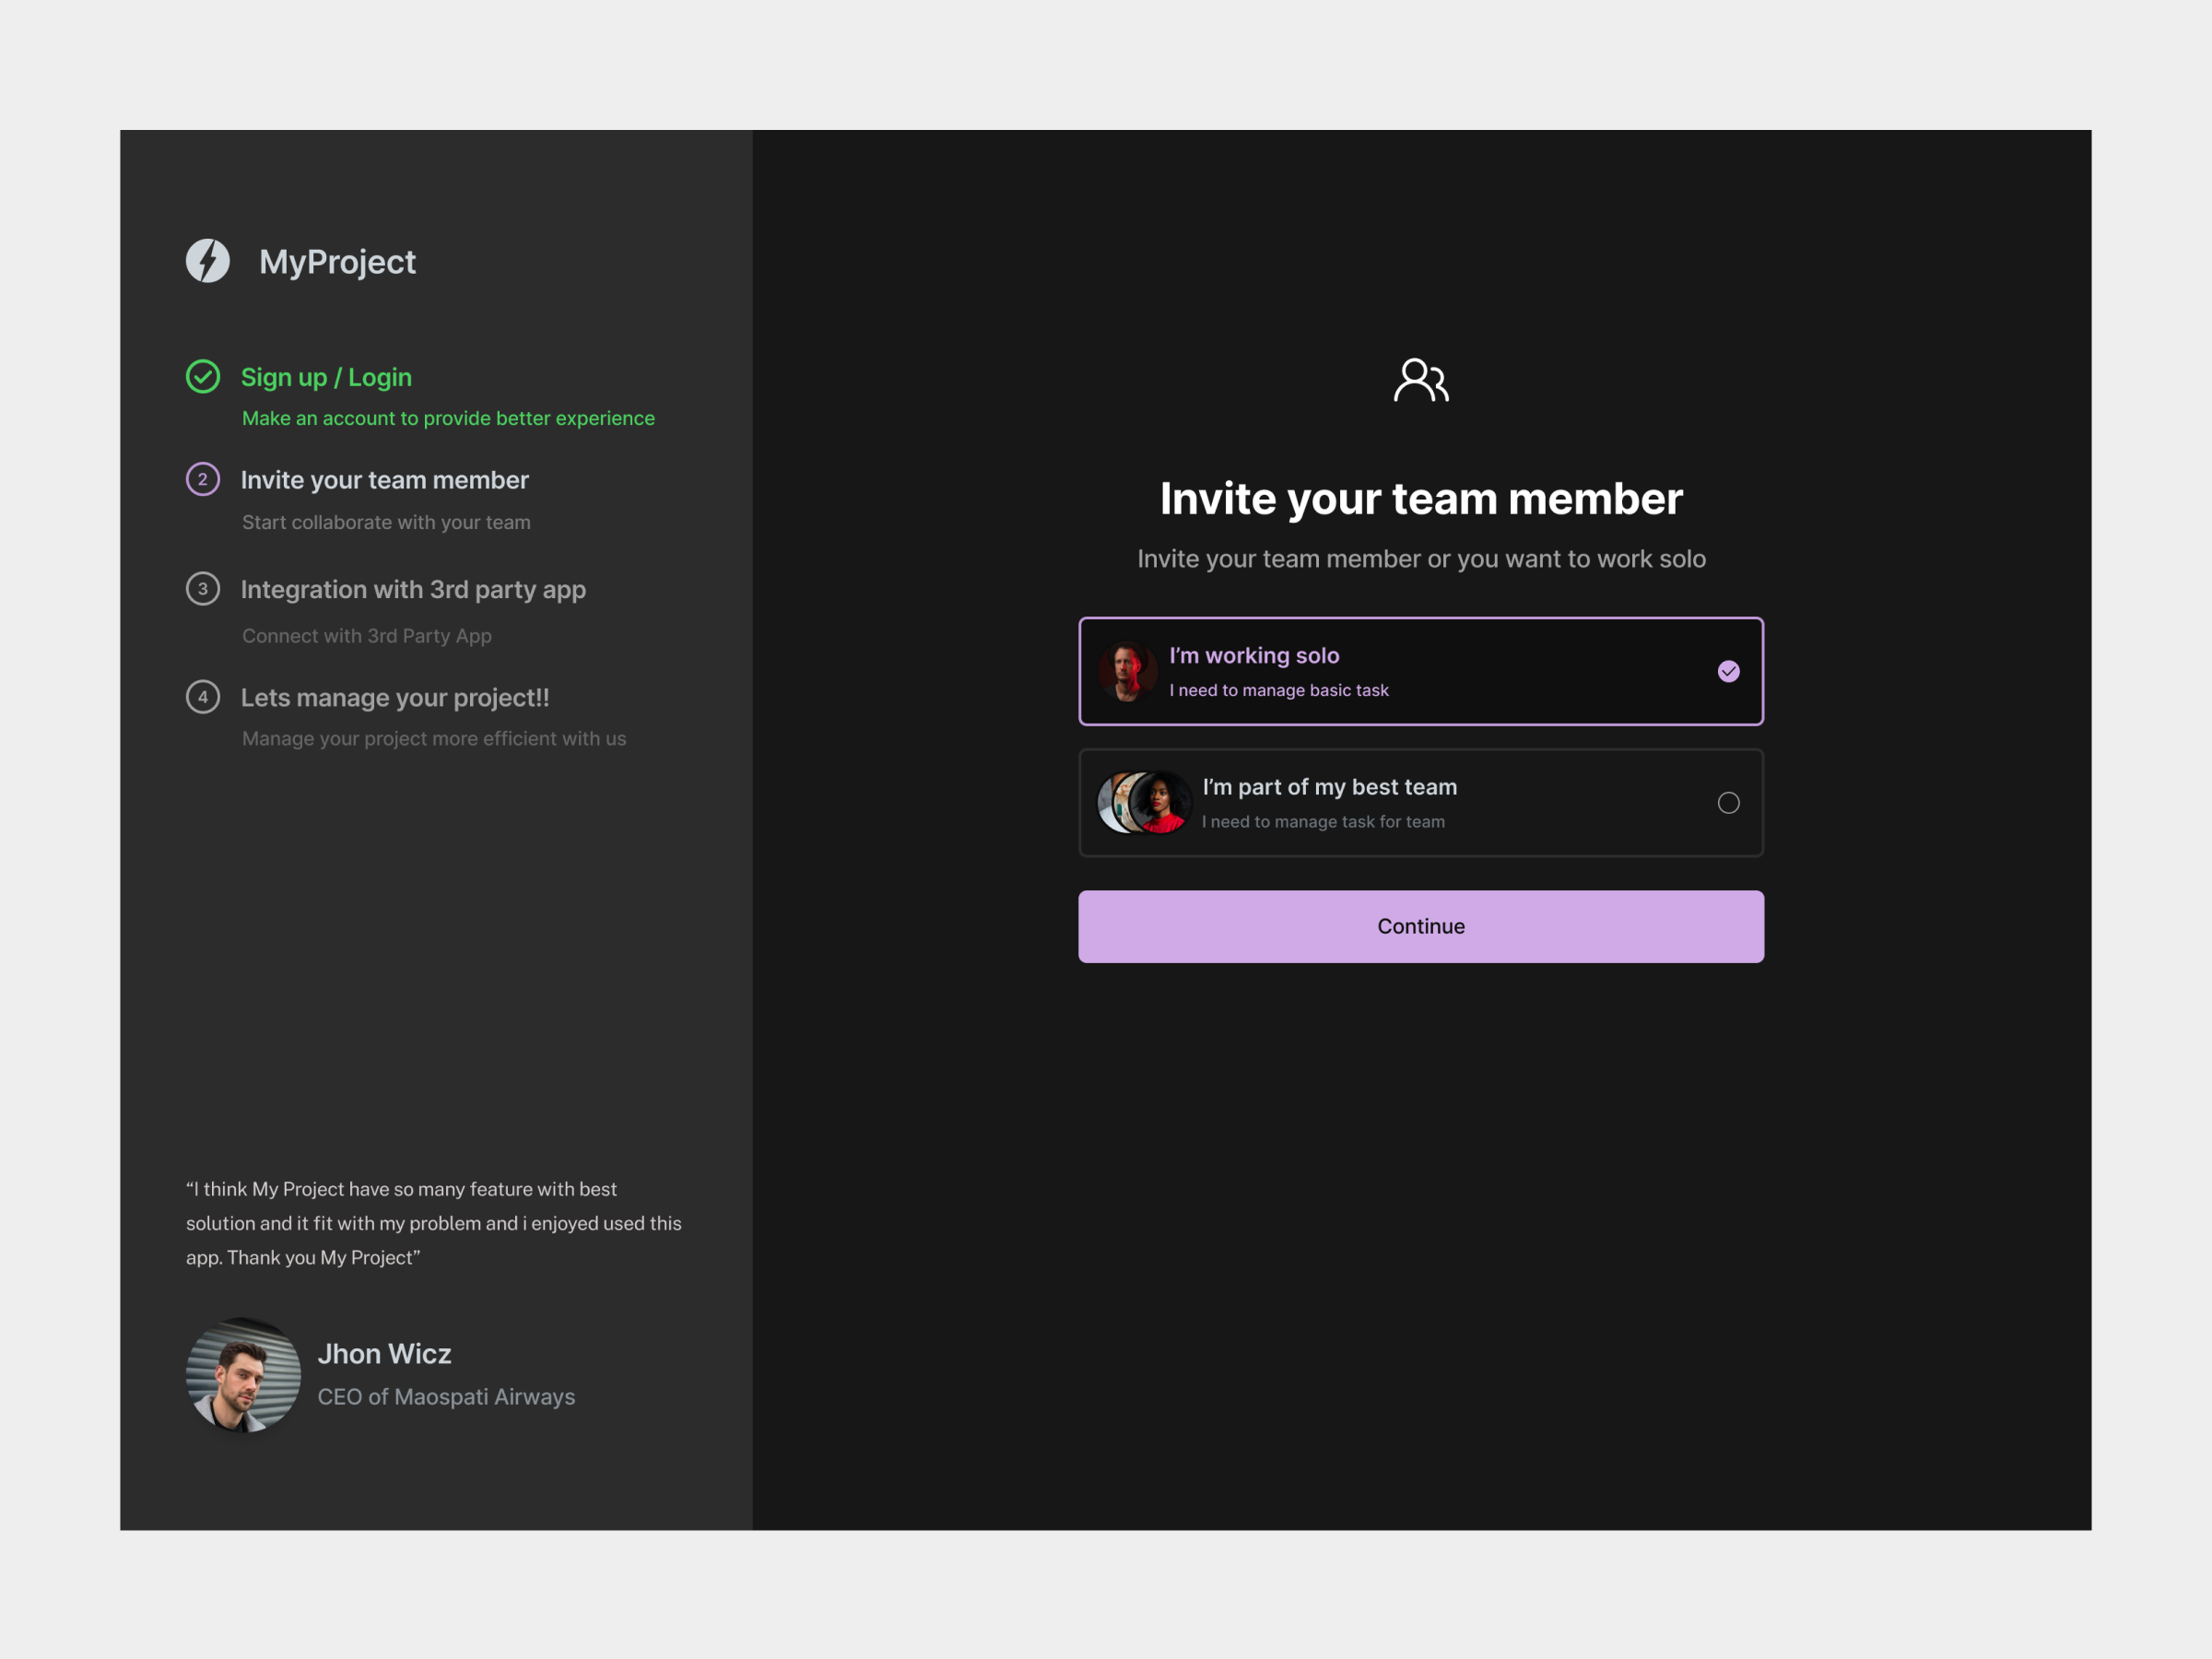This screenshot has height=1659, width=2212.
Task: Click the testimonial quote text
Action: [x=433, y=1222]
